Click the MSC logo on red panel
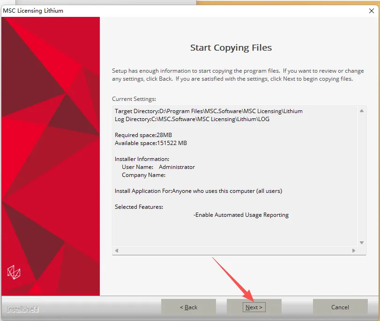Viewport: 380px width, 321px height. click(x=14, y=272)
